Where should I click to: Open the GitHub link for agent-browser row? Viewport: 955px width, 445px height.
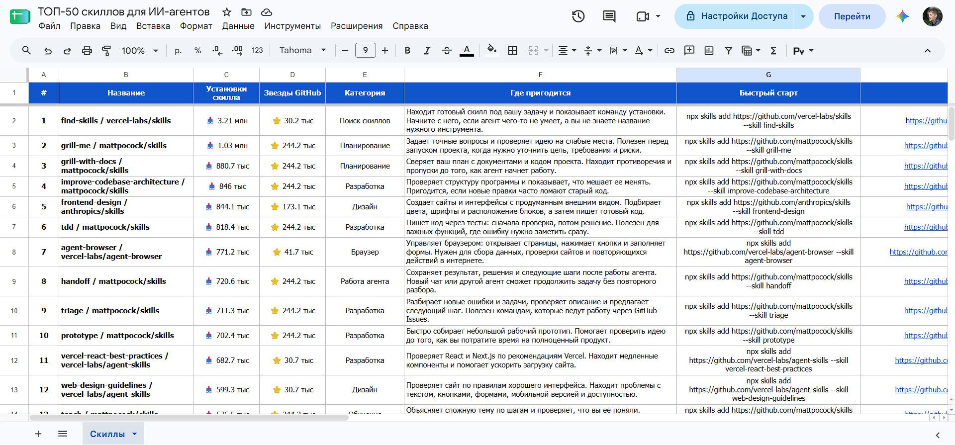918,252
